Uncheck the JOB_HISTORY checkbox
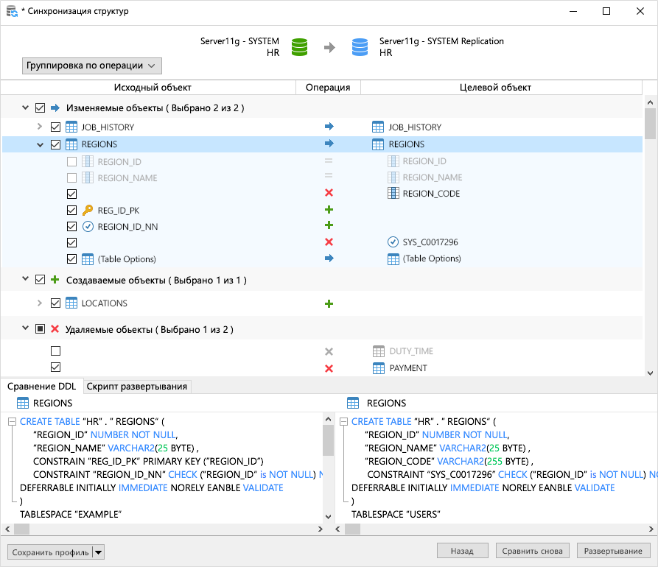Viewport: 658px width, 567px height. click(55, 127)
